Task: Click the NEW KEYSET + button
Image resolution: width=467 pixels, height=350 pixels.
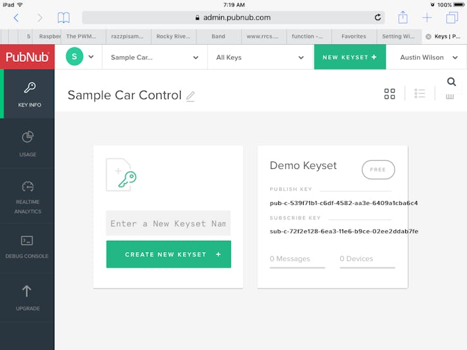Action: point(350,57)
